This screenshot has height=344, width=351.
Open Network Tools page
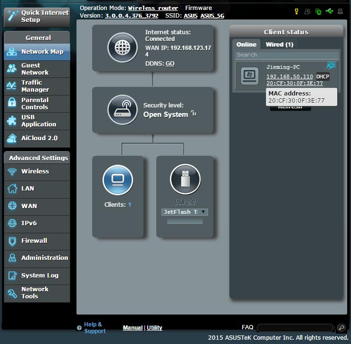tap(37, 293)
